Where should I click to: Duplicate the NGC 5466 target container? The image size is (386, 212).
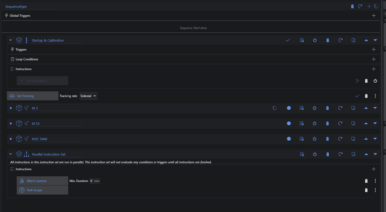tap(353, 139)
